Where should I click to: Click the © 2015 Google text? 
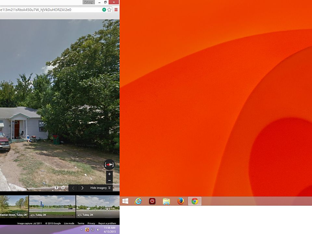point(53,224)
